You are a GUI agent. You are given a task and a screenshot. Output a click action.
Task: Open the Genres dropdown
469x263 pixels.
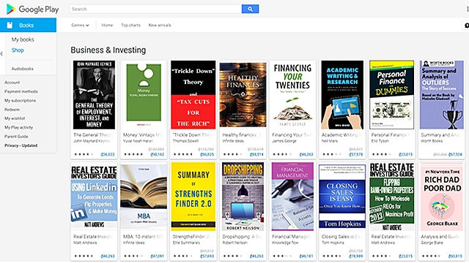80,26
